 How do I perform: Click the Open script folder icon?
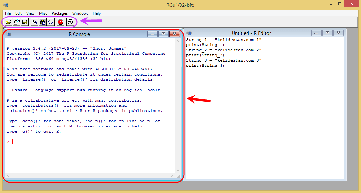click(x=8, y=22)
